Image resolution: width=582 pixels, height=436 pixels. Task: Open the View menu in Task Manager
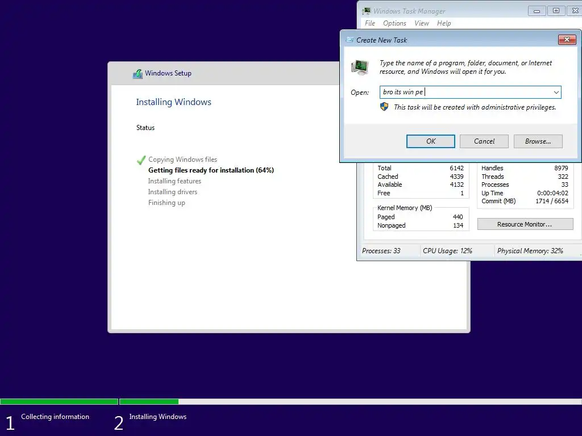(x=422, y=23)
